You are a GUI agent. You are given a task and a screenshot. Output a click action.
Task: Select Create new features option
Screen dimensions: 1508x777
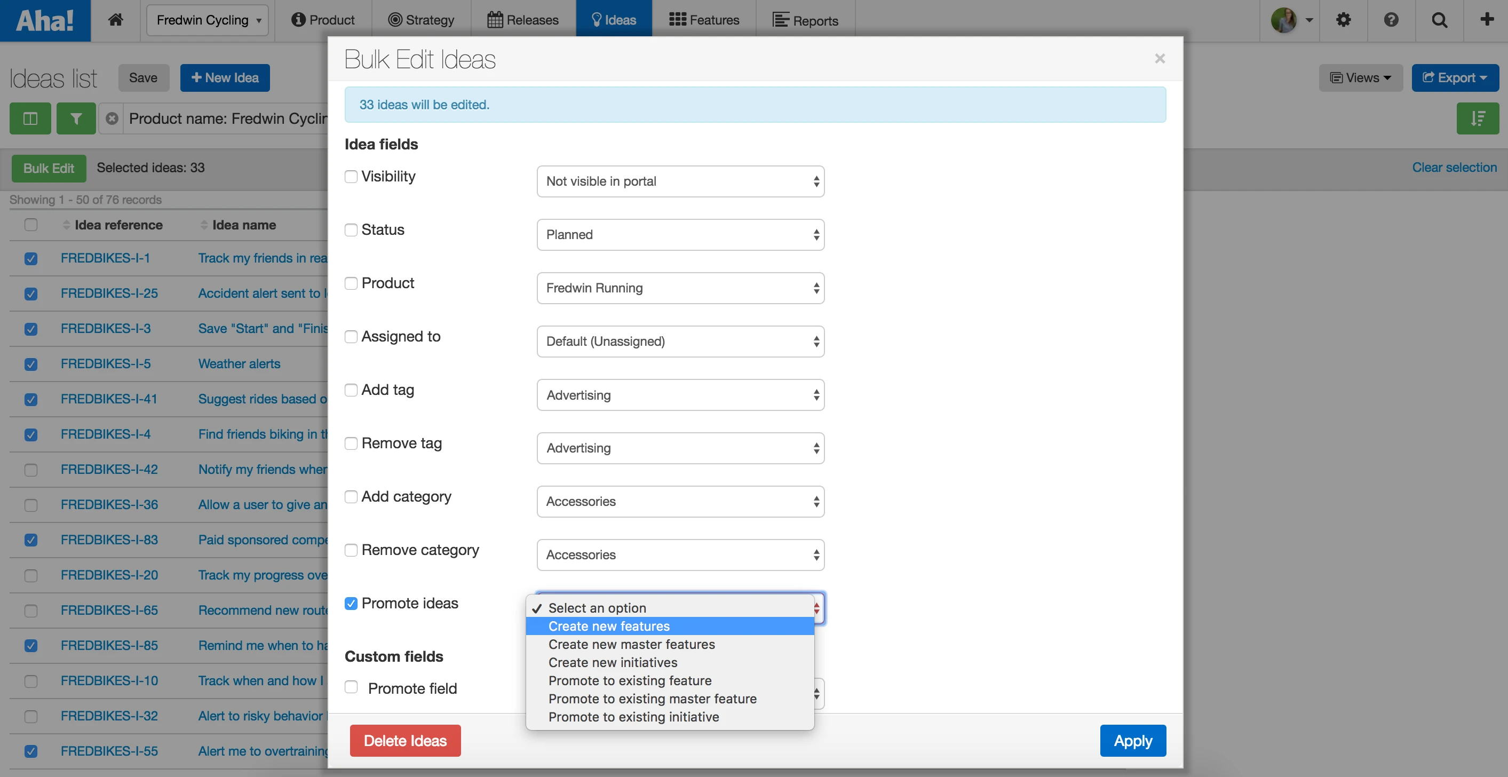pyautogui.click(x=609, y=626)
